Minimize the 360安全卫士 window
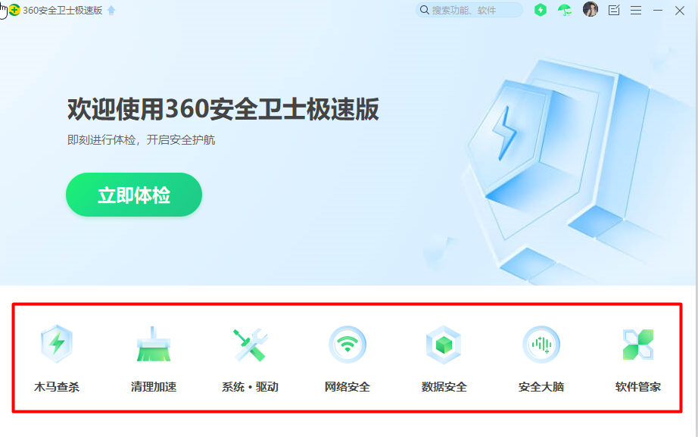698x437 pixels. 658,11
